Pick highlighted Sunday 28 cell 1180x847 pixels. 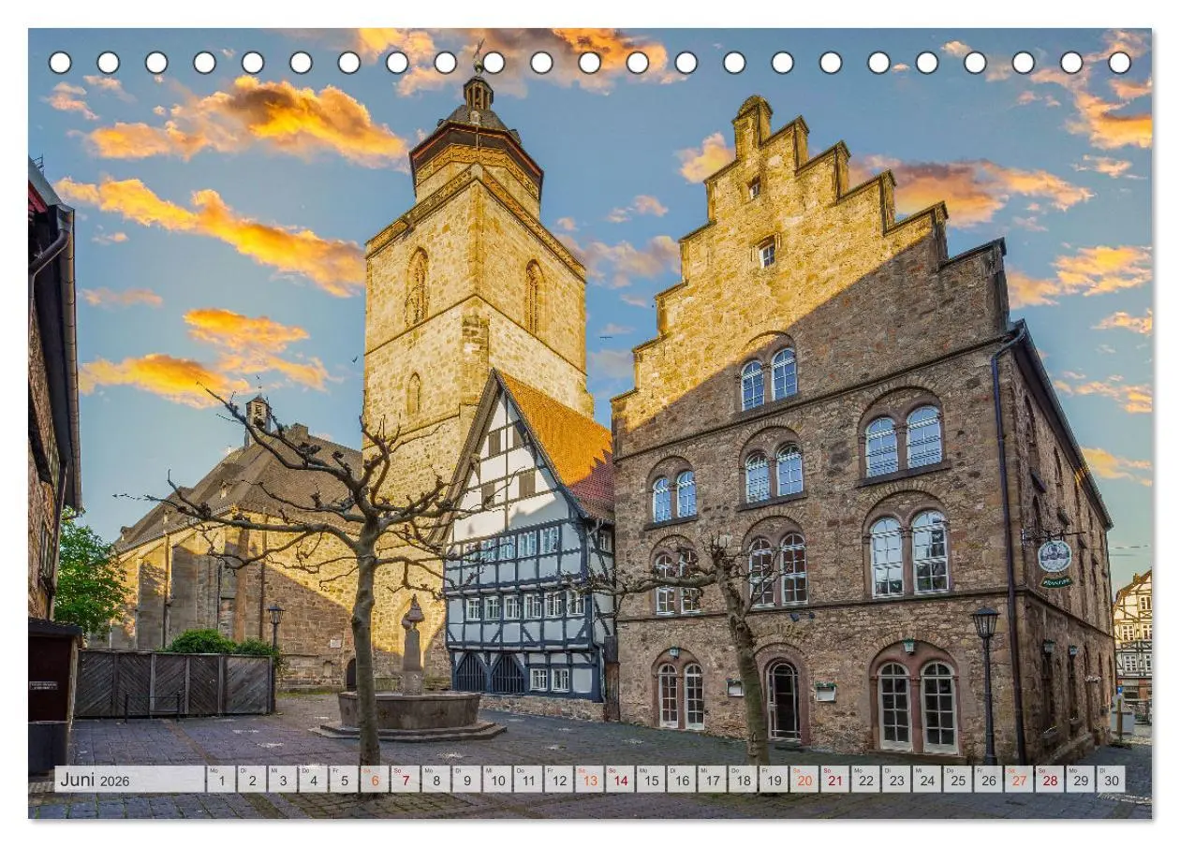point(1050,780)
